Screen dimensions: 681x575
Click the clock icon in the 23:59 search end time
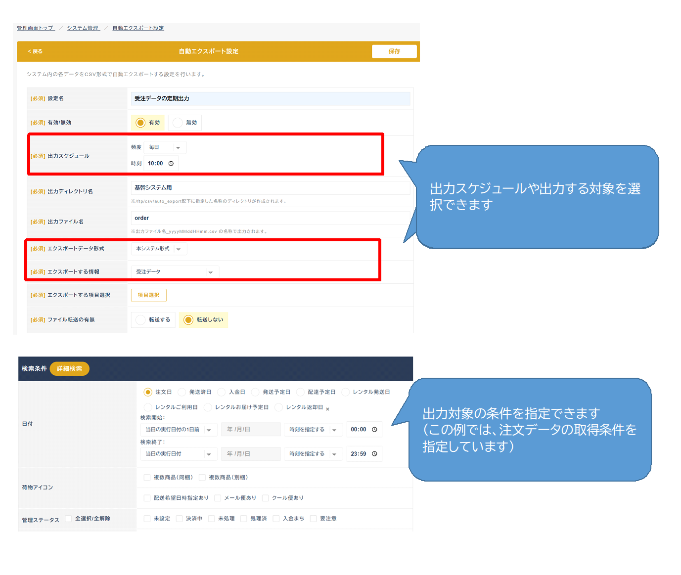[374, 454]
